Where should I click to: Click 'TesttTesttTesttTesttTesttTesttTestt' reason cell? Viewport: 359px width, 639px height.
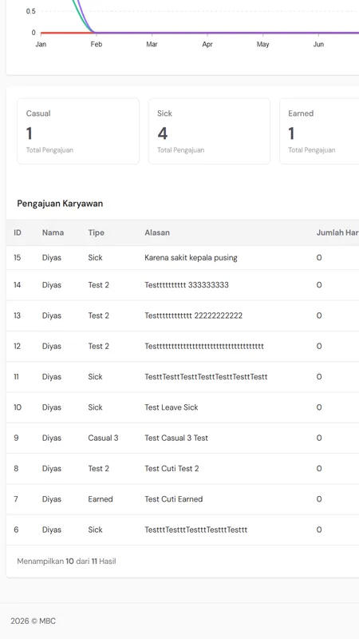click(206, 376)
